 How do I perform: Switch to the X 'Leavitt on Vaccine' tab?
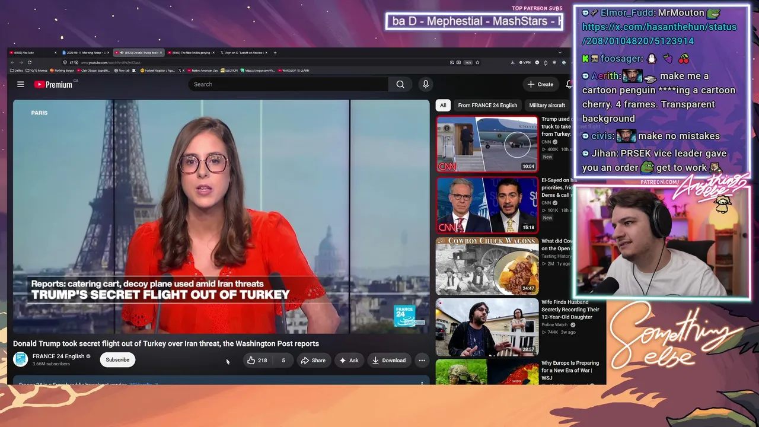coord(244,53)
